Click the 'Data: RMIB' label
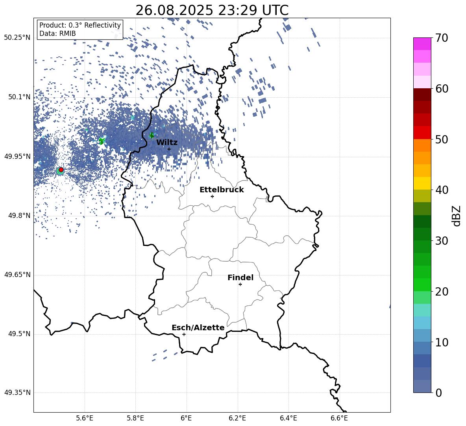 tap(57, 33)
